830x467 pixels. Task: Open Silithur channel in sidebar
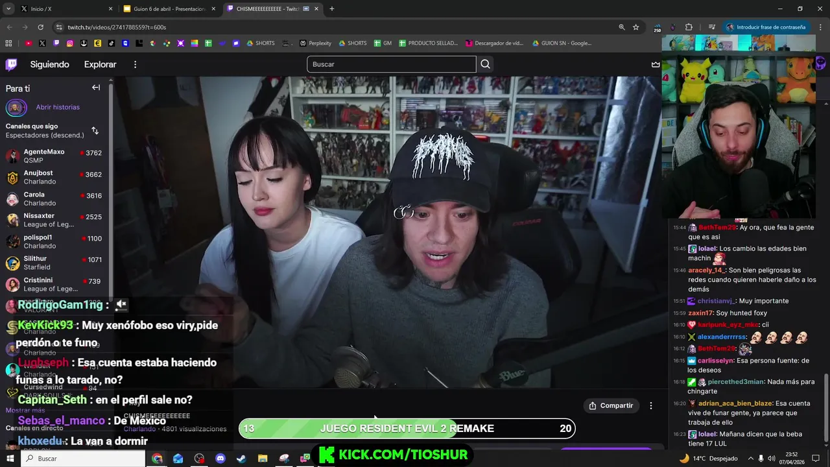pos(54,263)
